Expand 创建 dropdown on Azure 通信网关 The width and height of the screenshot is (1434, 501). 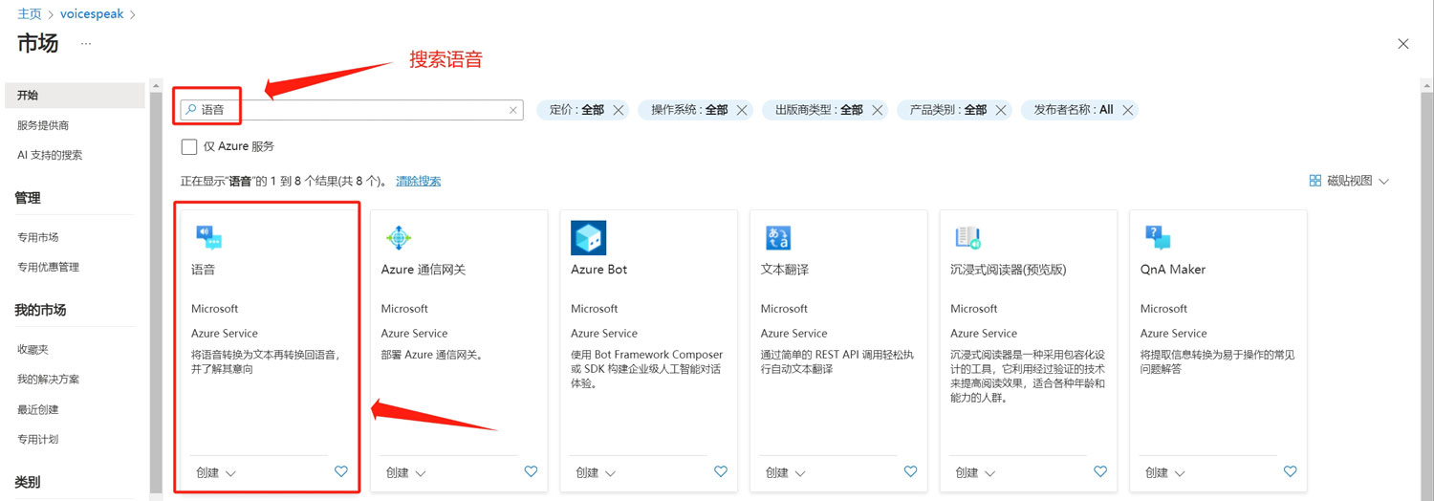coord(406,472)
